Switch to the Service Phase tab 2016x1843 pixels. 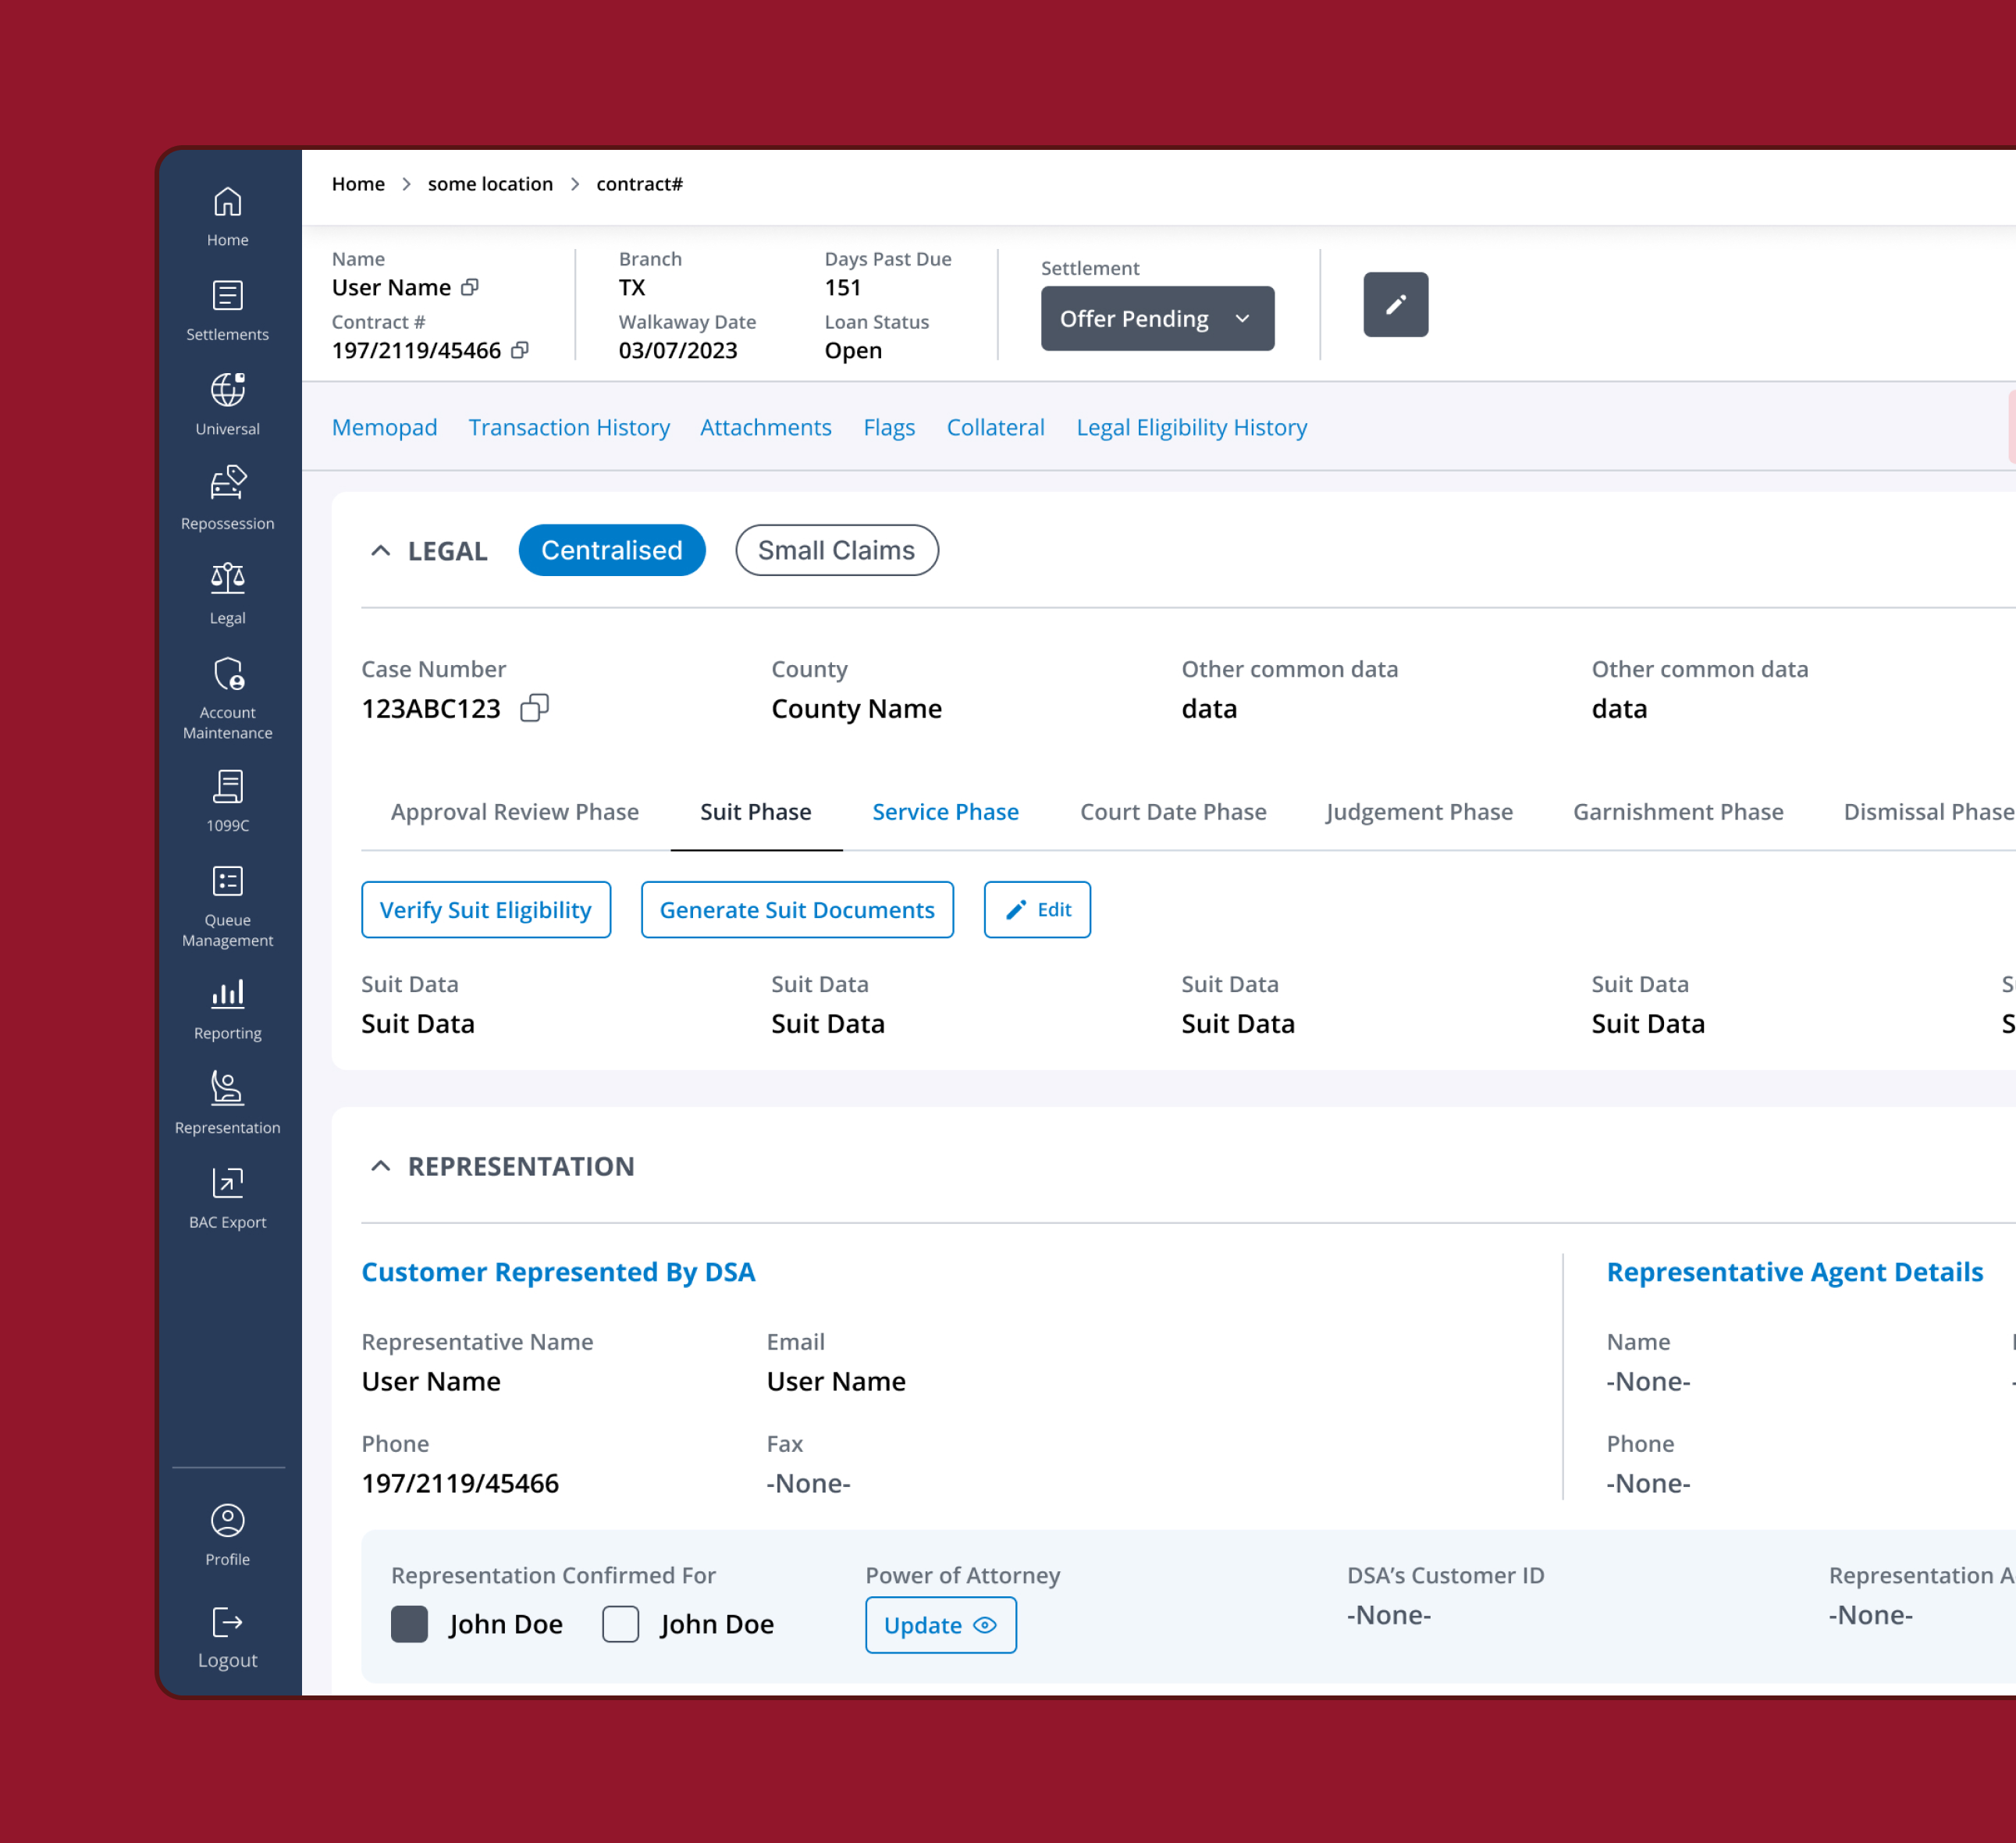click(x=945, y=812)
